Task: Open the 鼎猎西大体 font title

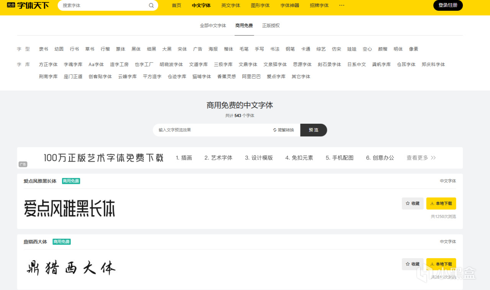Action: pyautogui.click(x=35, y=242)
